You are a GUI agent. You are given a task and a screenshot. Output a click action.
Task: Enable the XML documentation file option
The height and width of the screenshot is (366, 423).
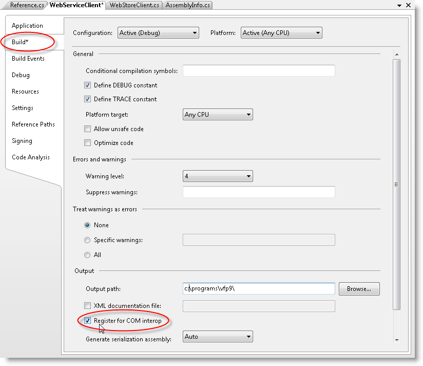click(87, 305)
